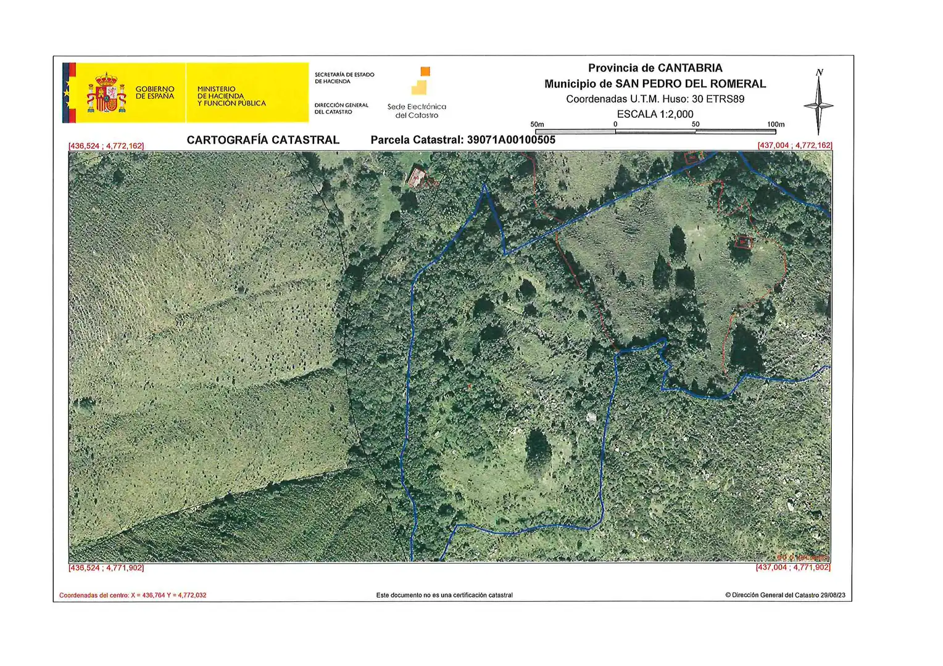Click the top-left coordinate [436,524 ; 4,772,162]
The height and width of the screenshot is (666, 943).
[x=106, y=146]
